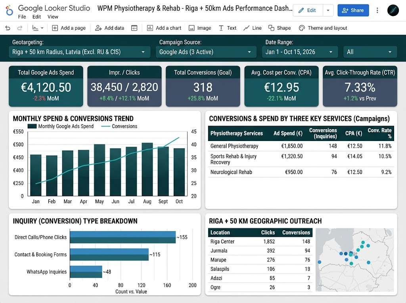
Task: Click the Share button label
Action: 357,10
